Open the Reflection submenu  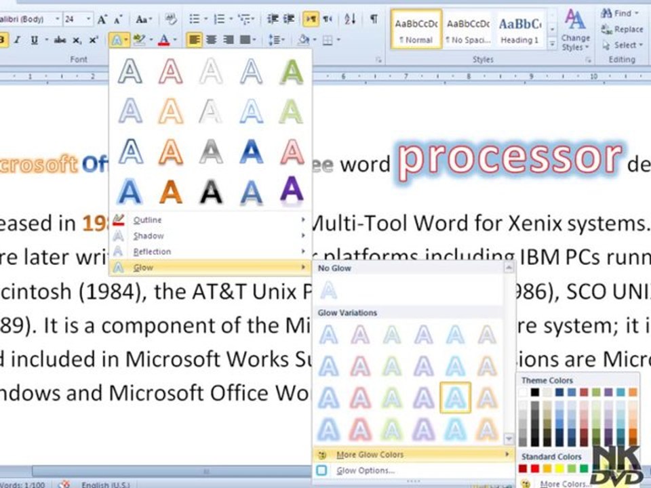click(x=210, y=251)
